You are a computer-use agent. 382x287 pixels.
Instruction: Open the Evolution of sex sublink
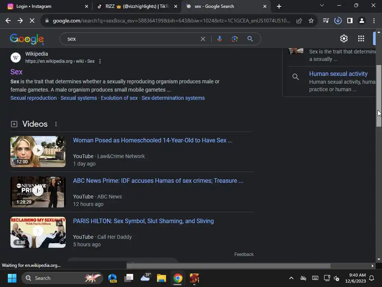pyautogui.click(x=119, y=98)
